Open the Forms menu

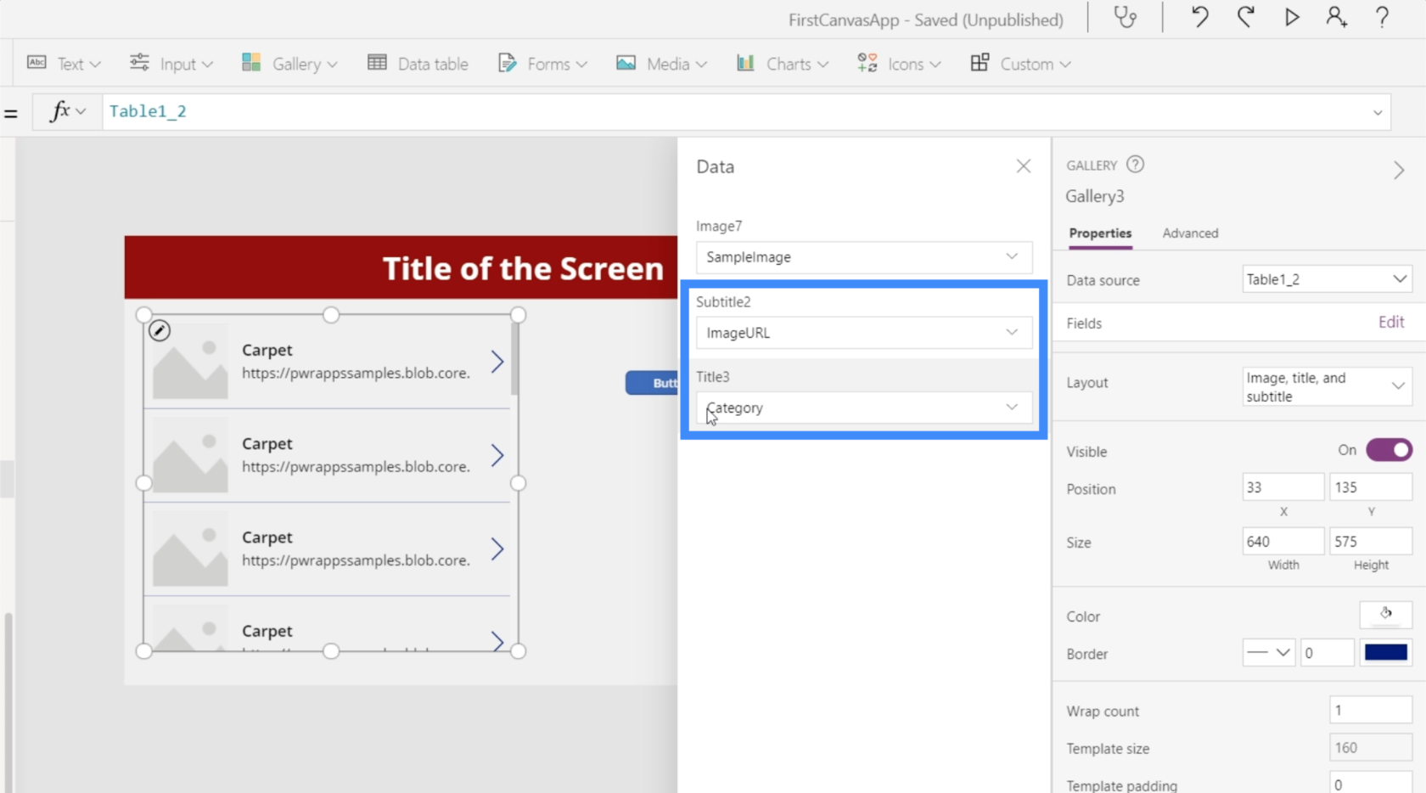[x=542, y=64]
